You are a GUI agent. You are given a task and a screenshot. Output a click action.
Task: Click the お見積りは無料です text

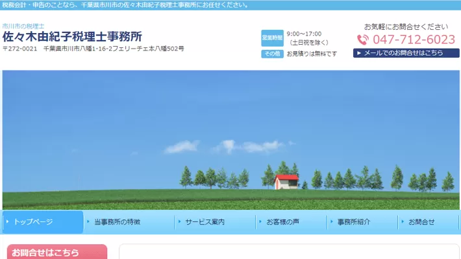312,54
